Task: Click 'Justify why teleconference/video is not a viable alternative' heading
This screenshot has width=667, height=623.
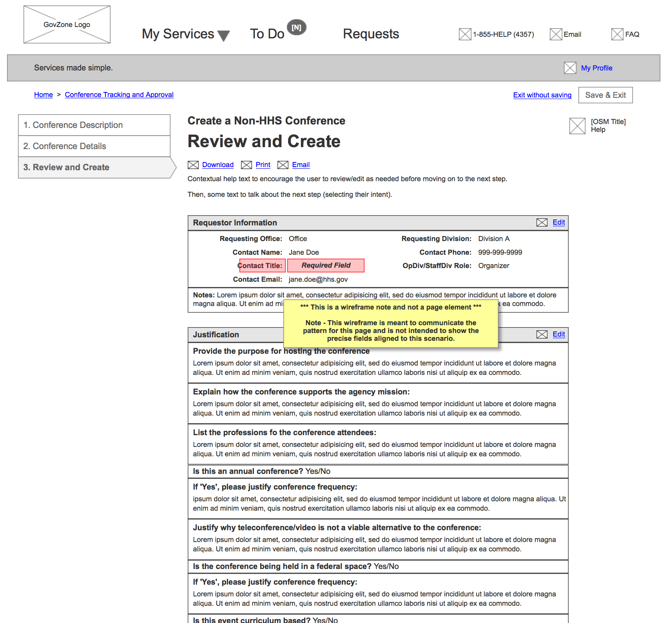Action: pos(337,528)
